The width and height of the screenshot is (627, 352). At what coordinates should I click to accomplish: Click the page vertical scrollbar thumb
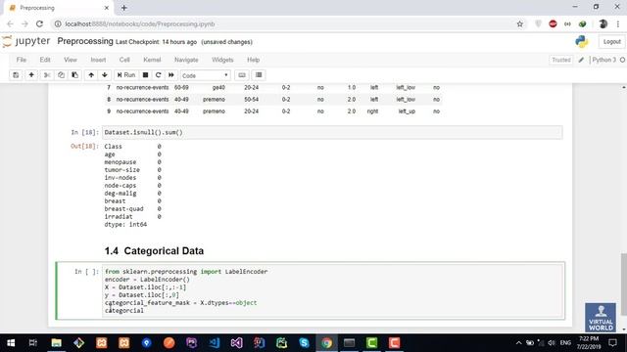coord(623,284)
